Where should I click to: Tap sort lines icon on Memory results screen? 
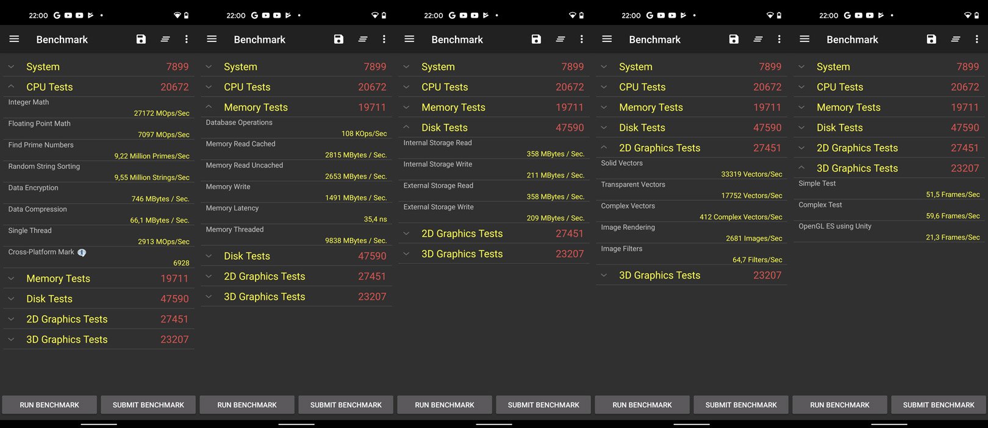[x=363, y=39]
